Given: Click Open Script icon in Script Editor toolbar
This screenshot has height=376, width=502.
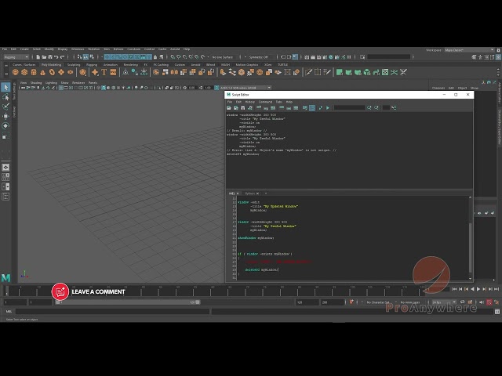Looking at the screenshot, I should [229, 108].
